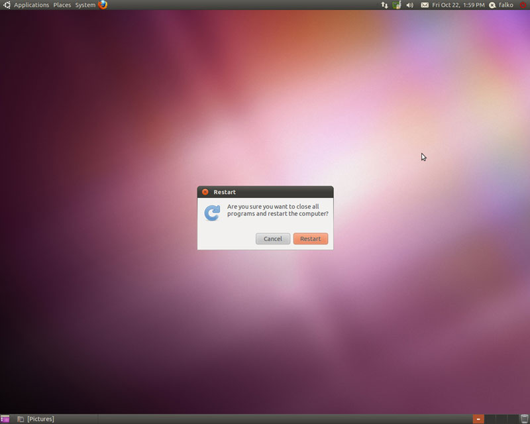Viewport: 530px width, 424px height.
Task: Confirm restart with the orange Restart button
Action: pos(310,238)
